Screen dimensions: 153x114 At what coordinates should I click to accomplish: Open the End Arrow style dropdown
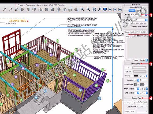click(x=137, y=93)
